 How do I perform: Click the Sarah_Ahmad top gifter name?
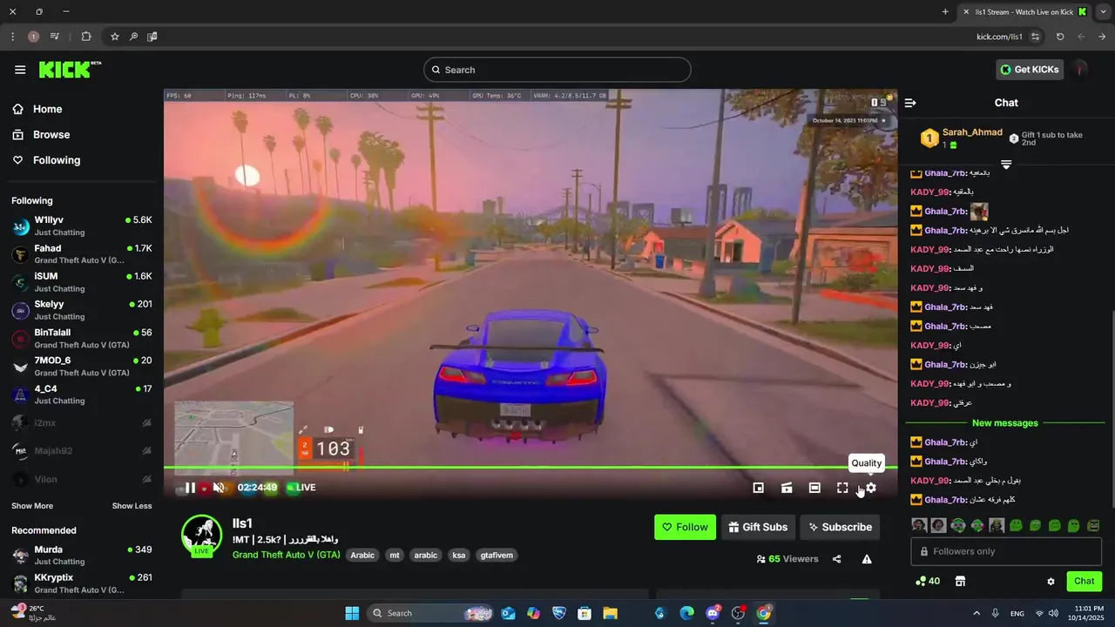(x=972, y=132)
